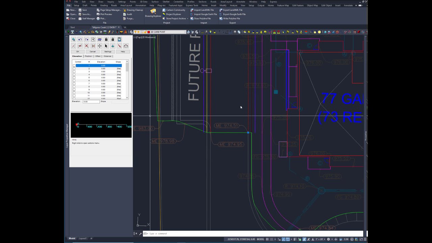Check the Control box for row 3

click(74, 72)
